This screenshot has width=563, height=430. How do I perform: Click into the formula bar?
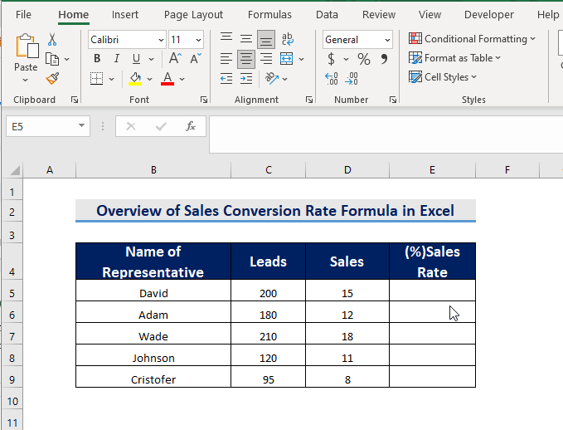(x=386, y=134)
